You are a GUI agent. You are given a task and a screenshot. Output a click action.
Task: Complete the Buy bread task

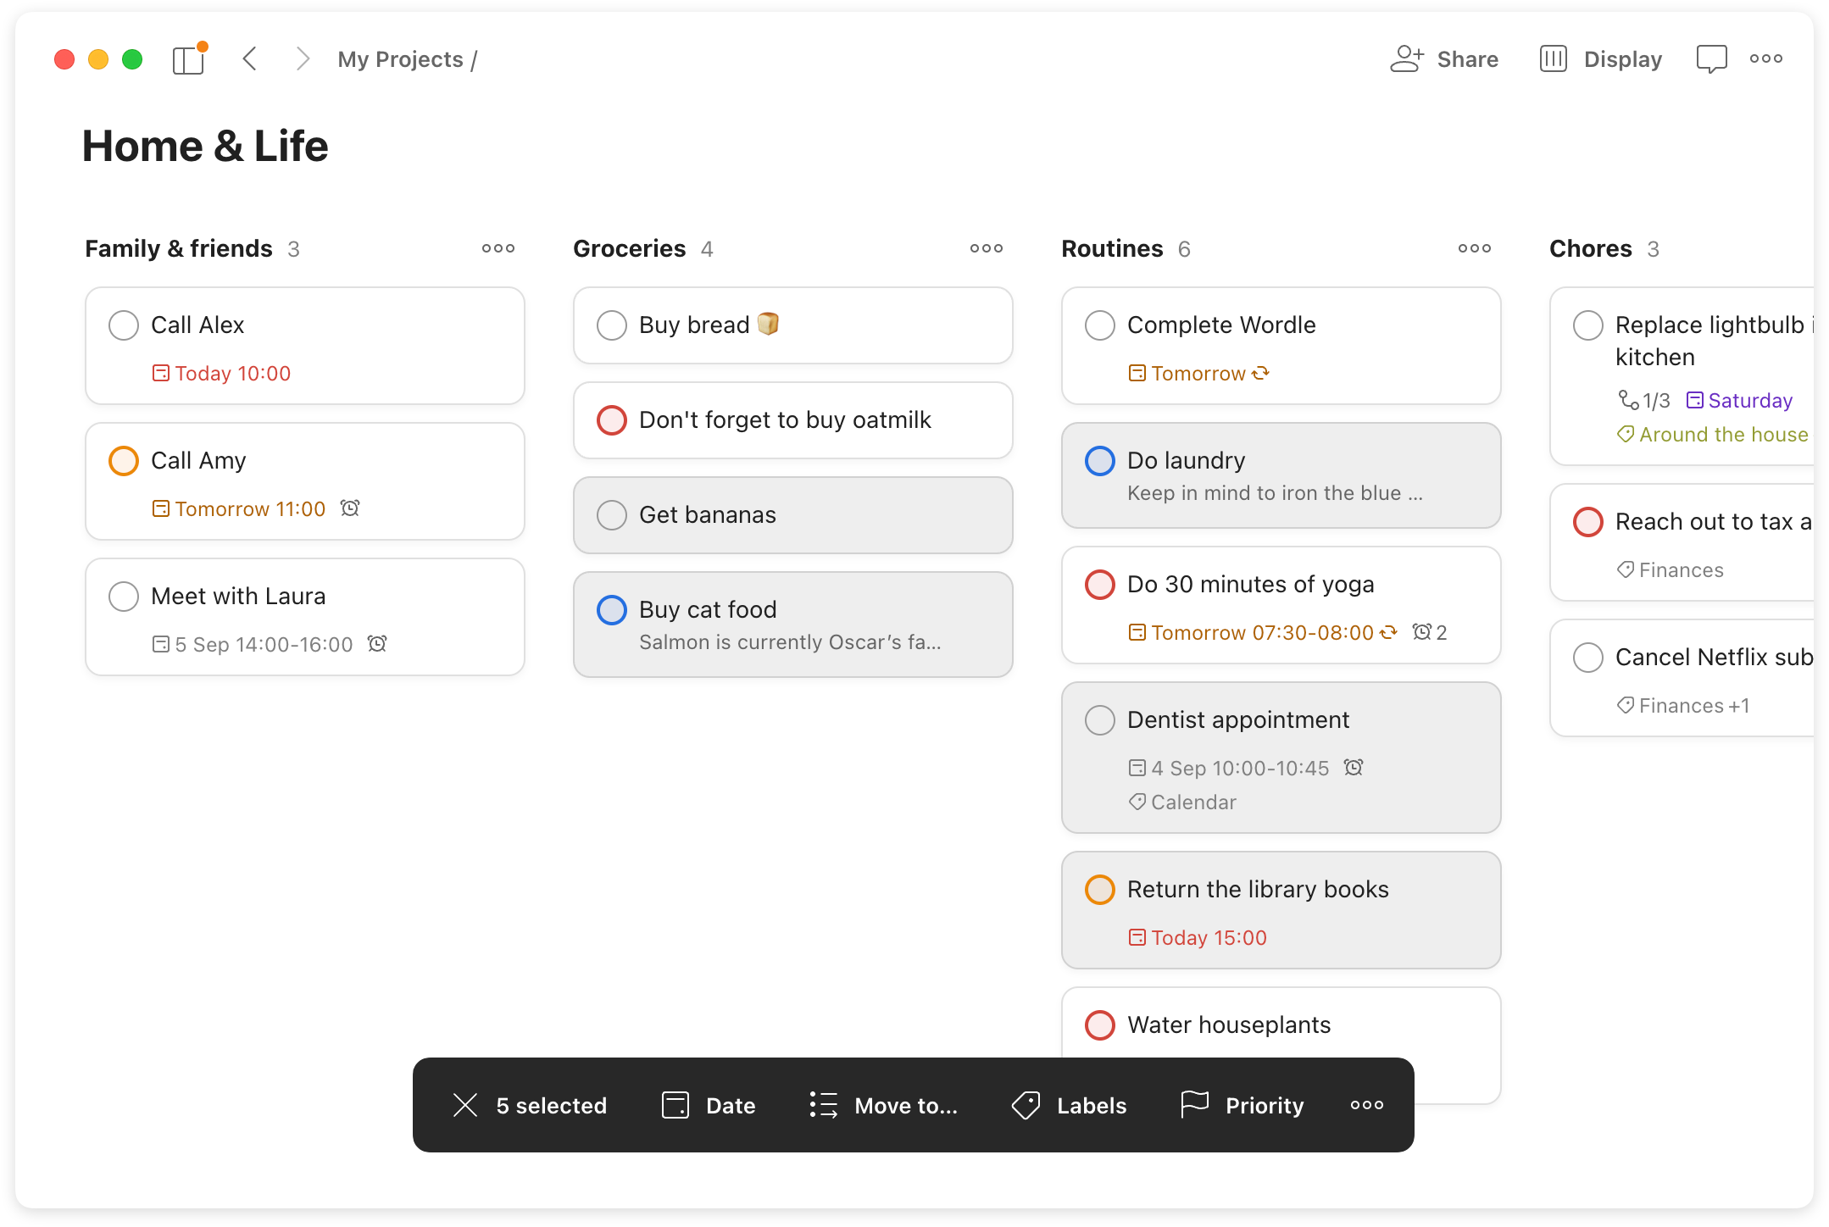pyautogui.click(x=612, y=325)
